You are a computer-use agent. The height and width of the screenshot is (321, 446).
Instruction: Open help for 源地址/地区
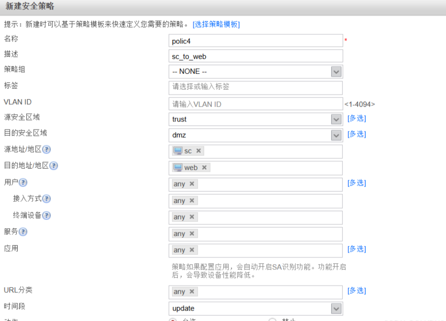click(x=46, y=150)
